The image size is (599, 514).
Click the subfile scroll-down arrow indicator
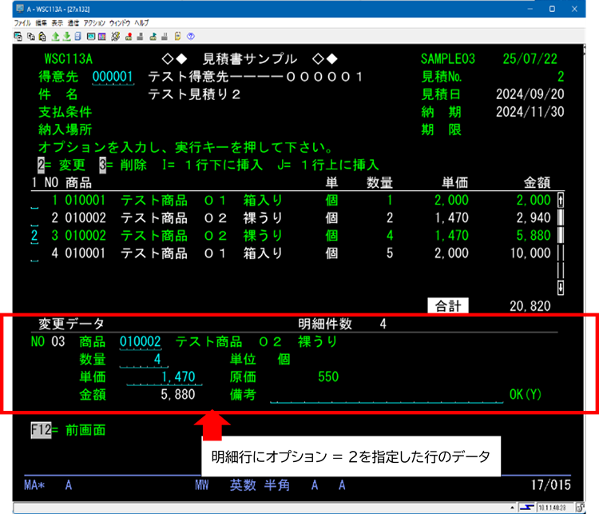(x=559, y=287)
